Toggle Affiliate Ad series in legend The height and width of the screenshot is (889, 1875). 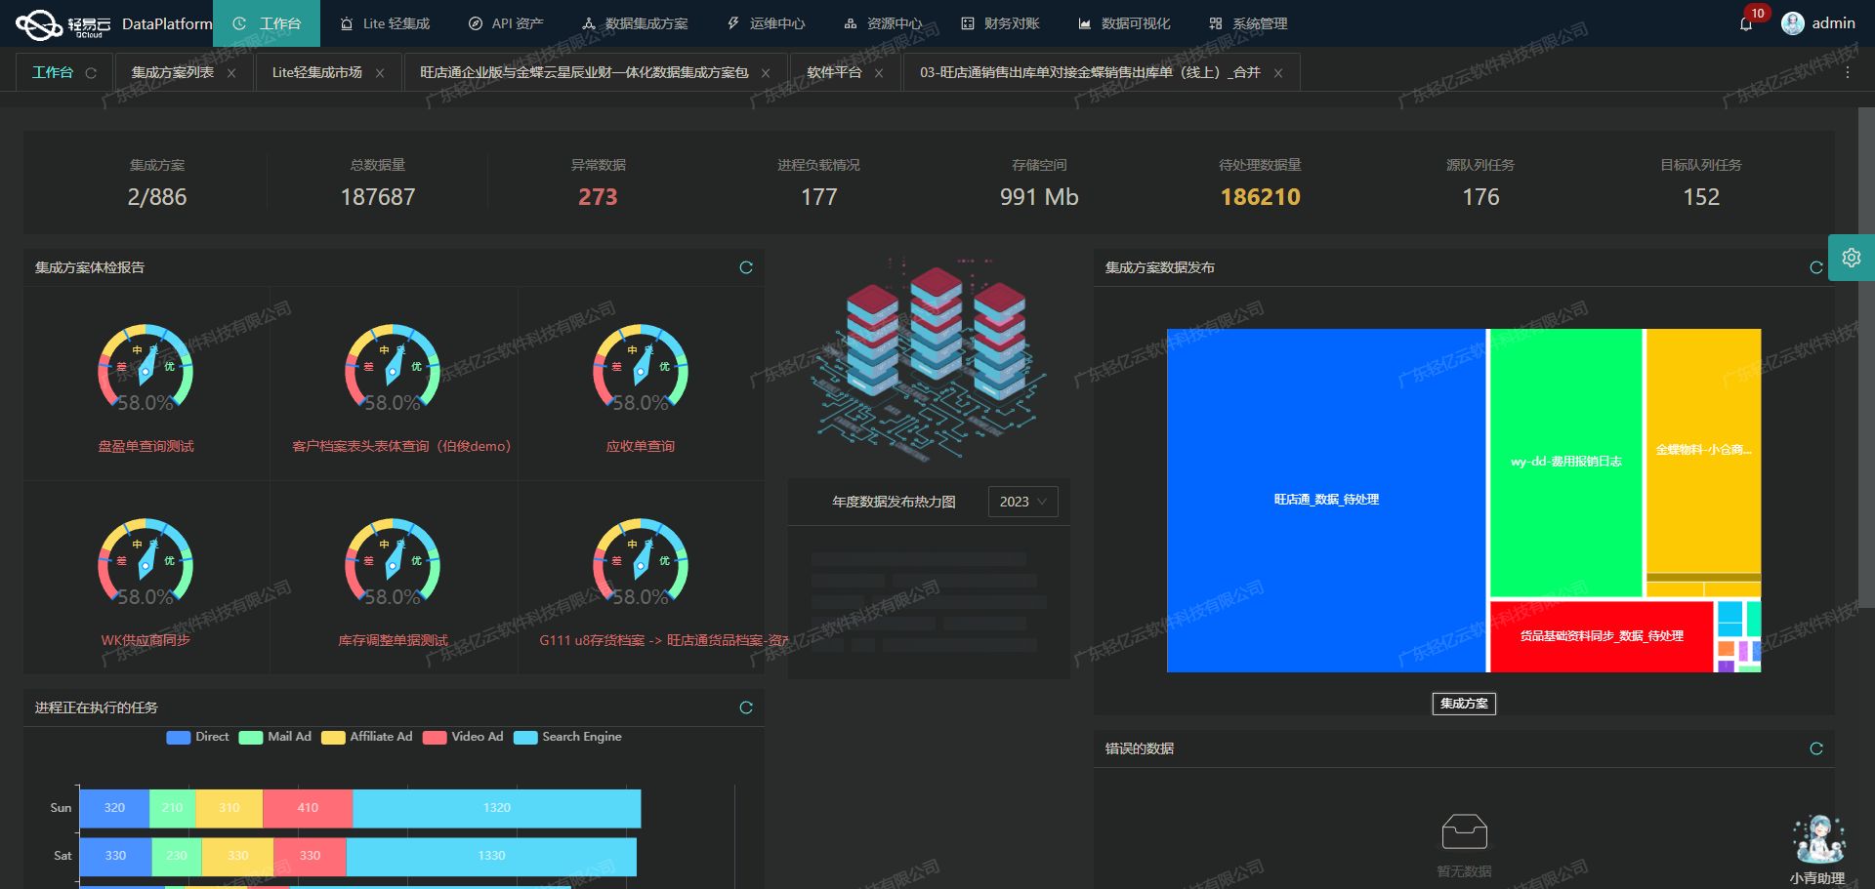367,737
